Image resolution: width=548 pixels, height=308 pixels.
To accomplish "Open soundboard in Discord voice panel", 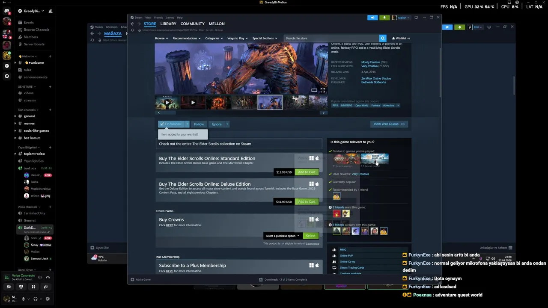I will pyautogui.click(x=46, y=287).
